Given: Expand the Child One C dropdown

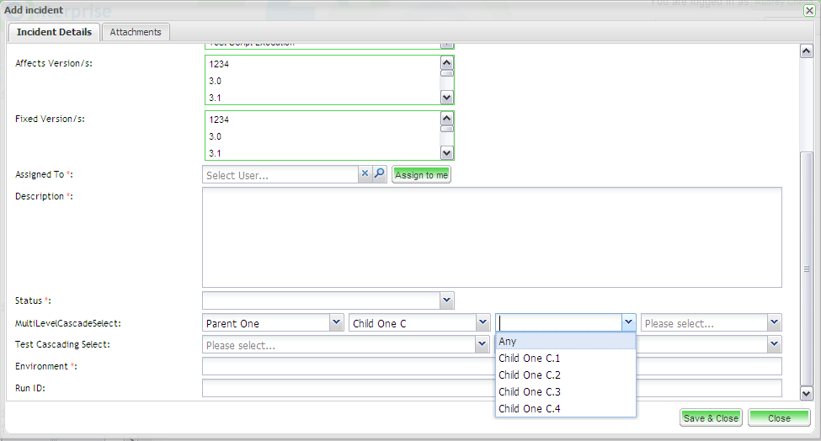Looking at the screenshot, I should (482, 323).
